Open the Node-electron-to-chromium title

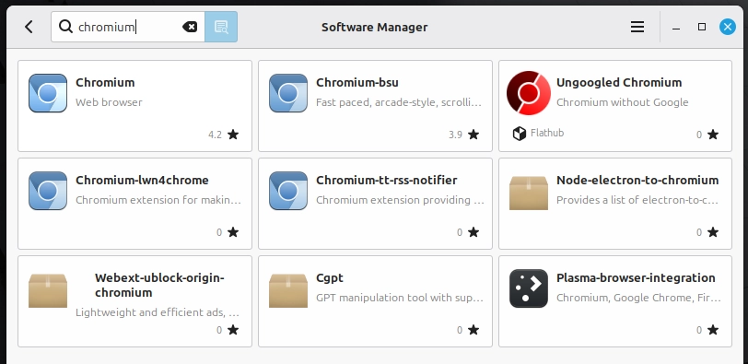pyautogui.click(x=637, y=181)
